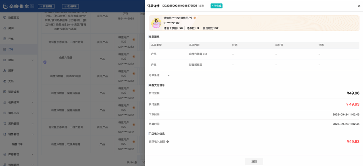Viewport: 363px width, 166px height.
Task: Open the 顾客 person icon
Action: coord(5,71)
